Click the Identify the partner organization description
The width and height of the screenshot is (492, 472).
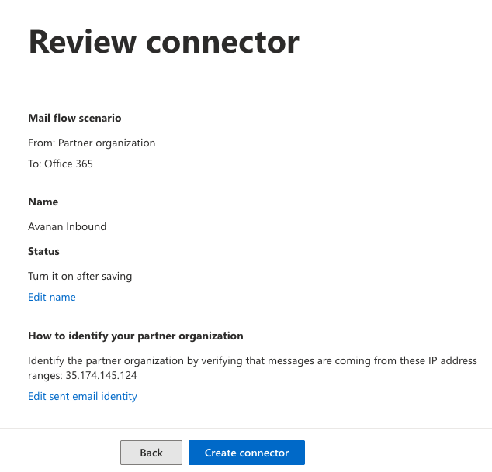pos(252,367)
